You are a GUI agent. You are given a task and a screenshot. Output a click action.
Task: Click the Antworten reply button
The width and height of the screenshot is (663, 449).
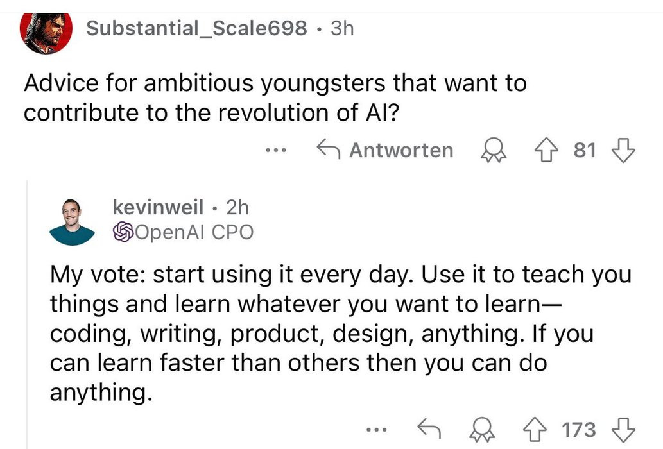coord(386,151)
